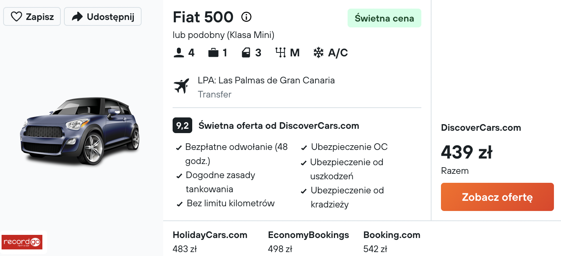Viewport: 561px width, 256px height.
Task: Click the share arrow icon on Udostępnij
Action: point(77,17)
